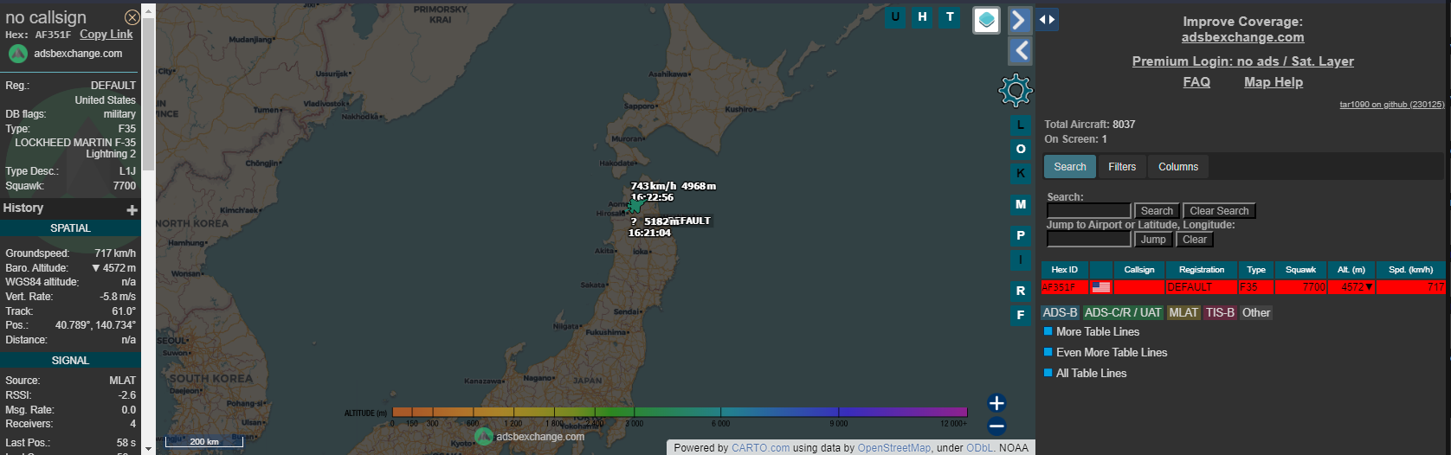Sort table by Spd. (km/h) column
Image resolution: width=1451 pixels, height=455 pixels.
[1410, 270]
